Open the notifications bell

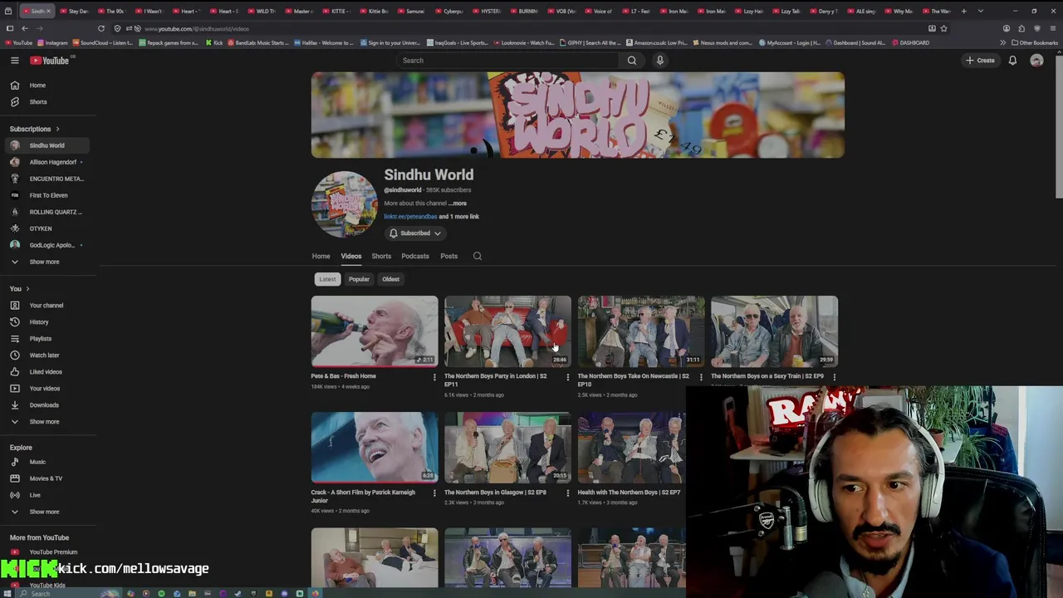pos(1012,61)
